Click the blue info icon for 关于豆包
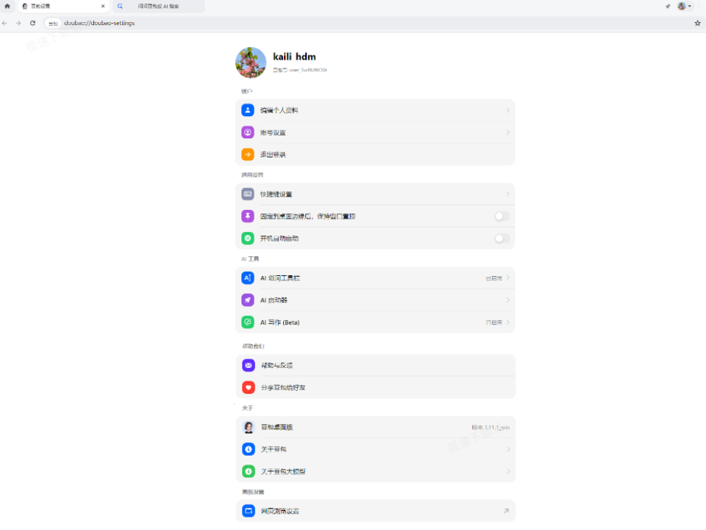Viewport: 706px width, 530px height. [x=249, y=449]
